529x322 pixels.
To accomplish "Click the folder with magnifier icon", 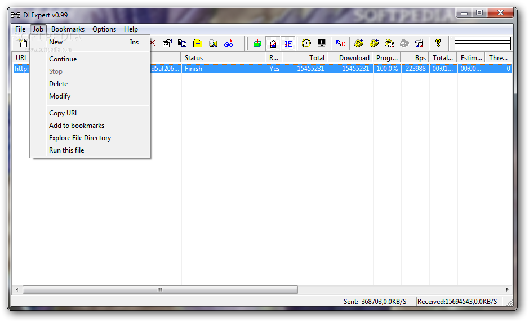I will click(x=213, y=43).
